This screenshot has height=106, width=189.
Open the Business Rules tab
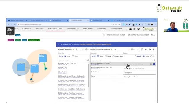click(x=73, y=29)
